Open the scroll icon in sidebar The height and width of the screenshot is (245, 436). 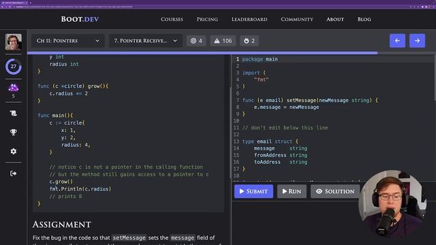(x=14, y=113)
